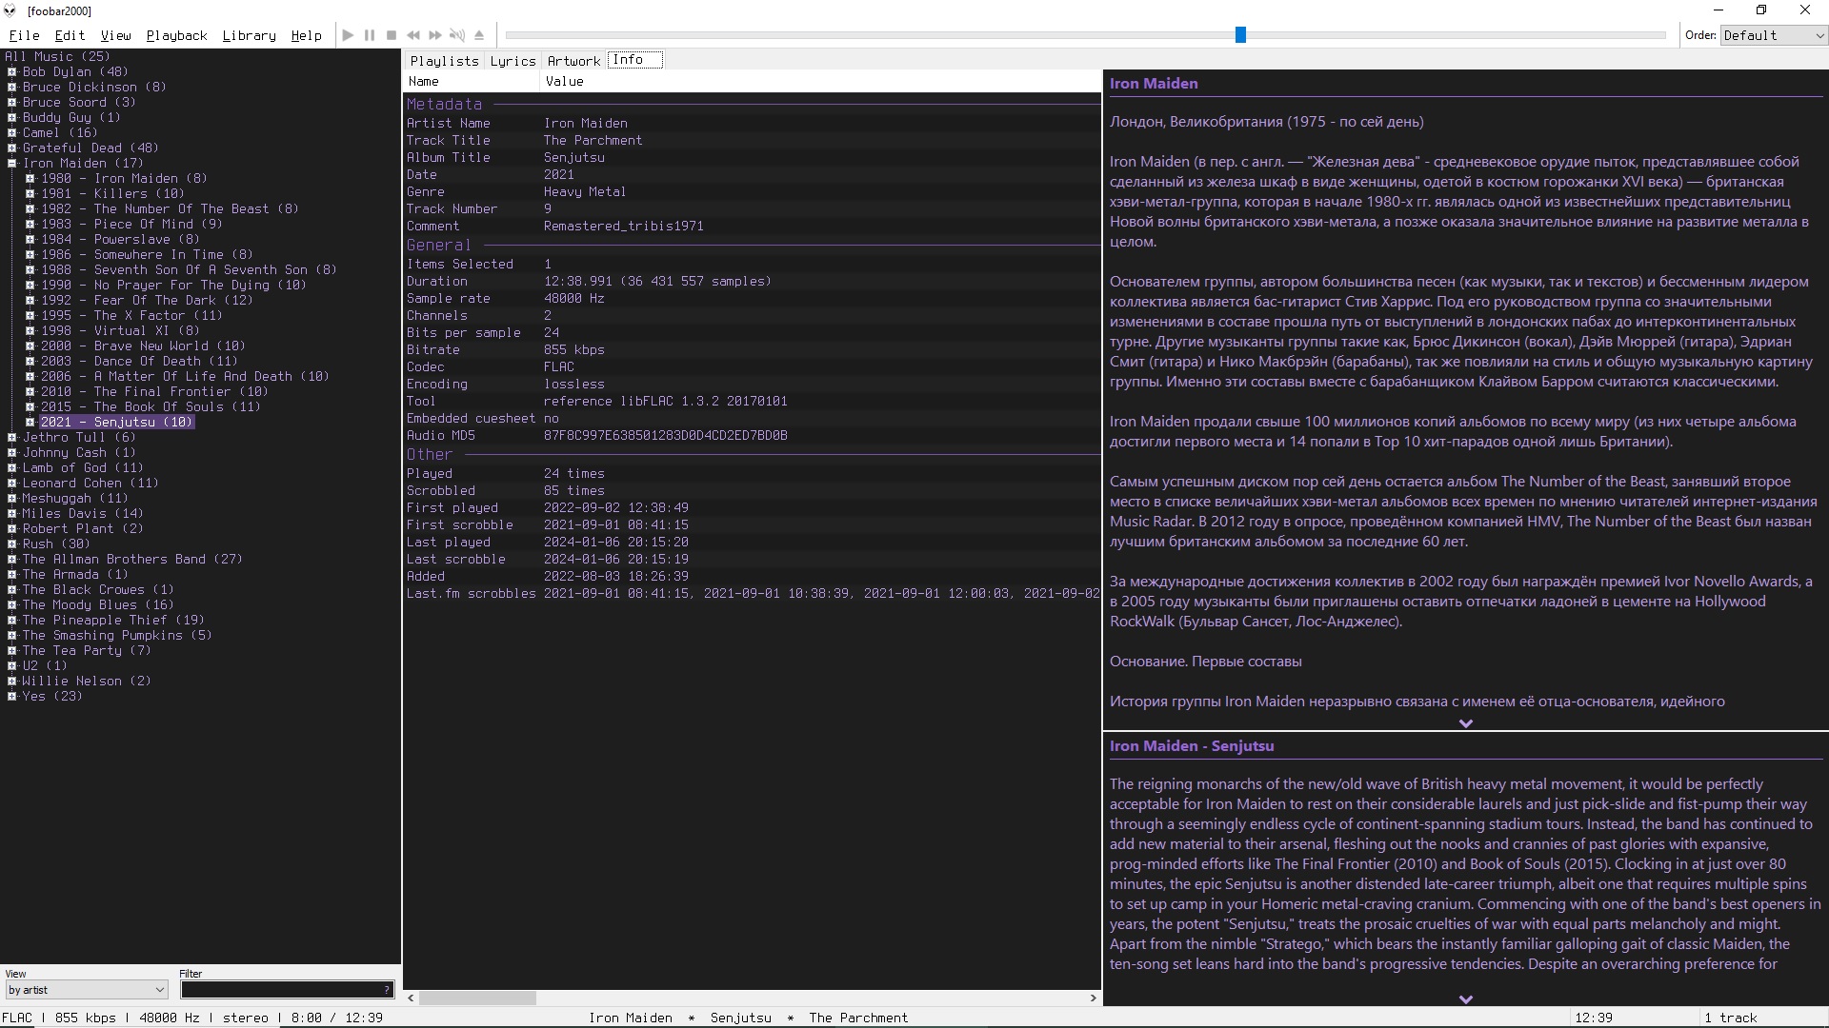
Task: Expand the Bob Dylan artist node
Action: tap(12, 71)
